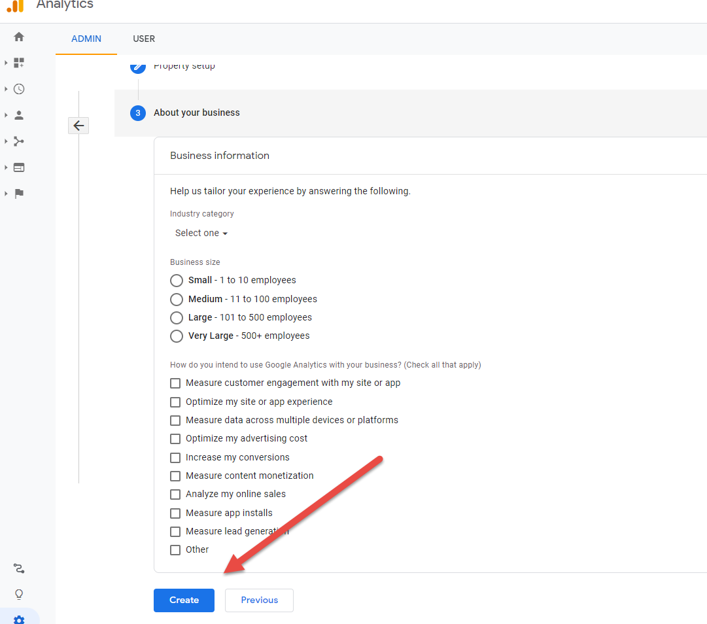Select Large business size radio button
Viewport: 707px width, 624px height.
(177, 318)
